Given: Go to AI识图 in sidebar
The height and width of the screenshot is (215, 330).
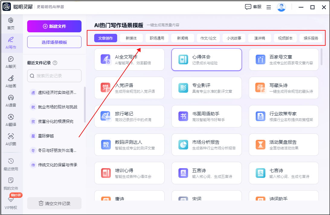Looking at the screenshot, I should point(11,139).
